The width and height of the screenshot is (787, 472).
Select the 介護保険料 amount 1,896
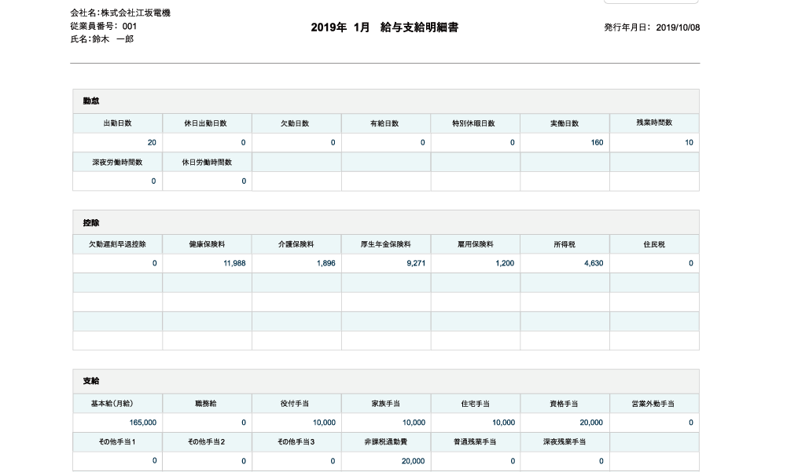pyautogui.click(x=297, y=264)
